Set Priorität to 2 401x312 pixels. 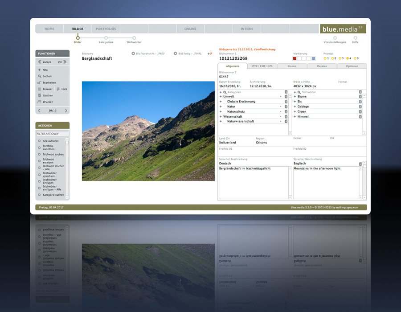(332, 58)
